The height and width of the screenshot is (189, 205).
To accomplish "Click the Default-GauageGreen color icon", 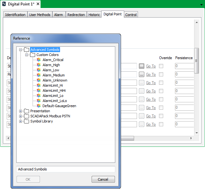I will pos(39,106).
